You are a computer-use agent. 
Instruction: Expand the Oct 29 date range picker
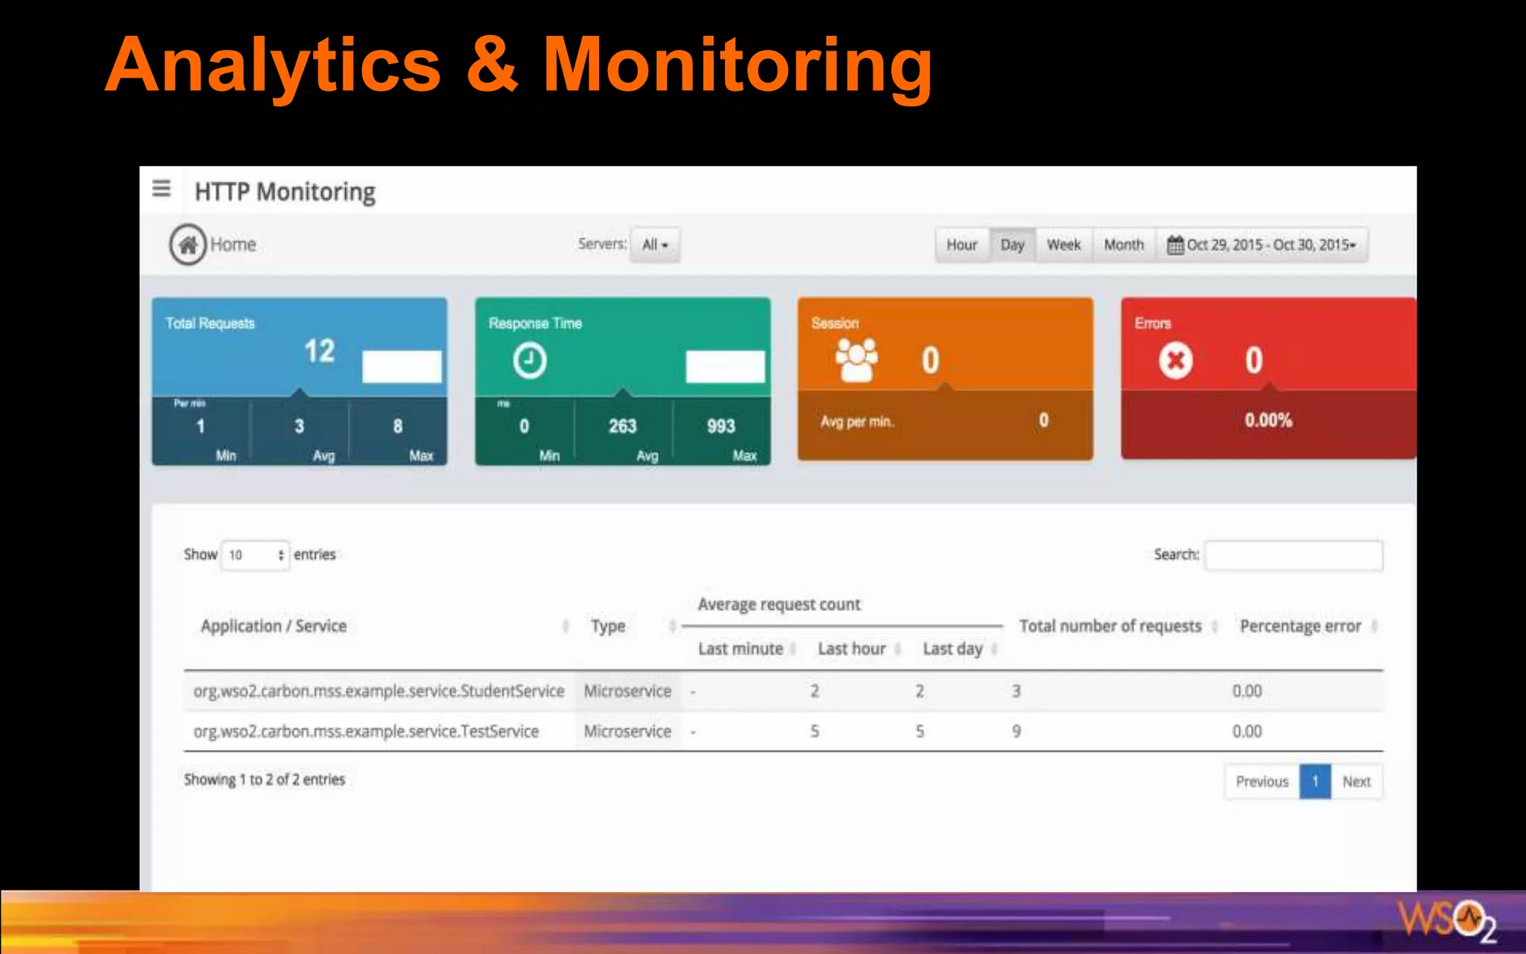click(x=1271, y=245)
